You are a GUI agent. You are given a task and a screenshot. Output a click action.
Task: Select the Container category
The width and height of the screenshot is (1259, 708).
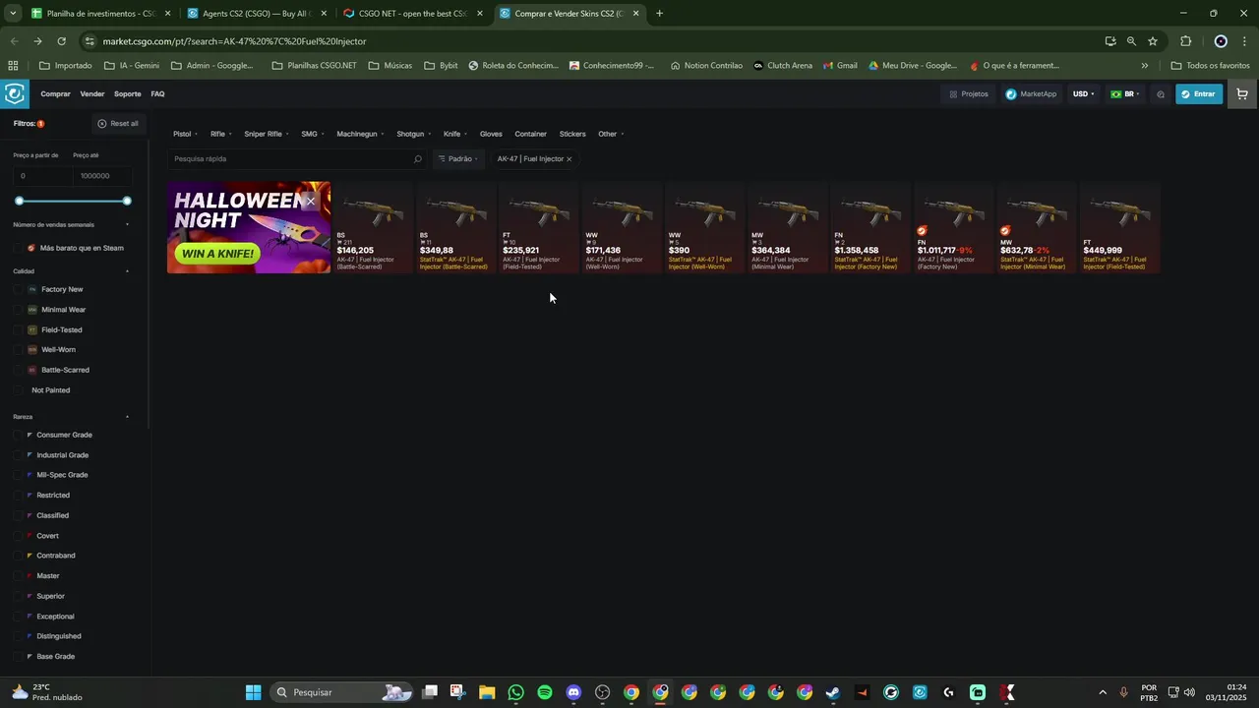[530, 134]
